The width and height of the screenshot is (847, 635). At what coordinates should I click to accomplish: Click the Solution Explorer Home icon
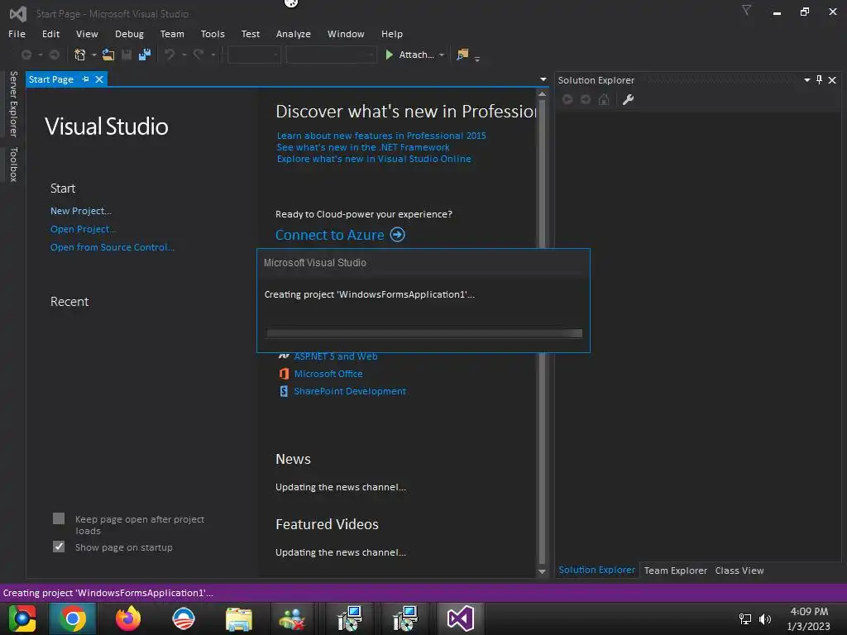(604, 99)
